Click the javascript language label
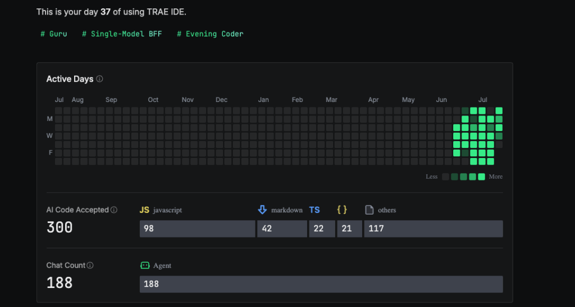Image resolution: width=575 pixels, height=307 pixels. (x=167, y=210)
